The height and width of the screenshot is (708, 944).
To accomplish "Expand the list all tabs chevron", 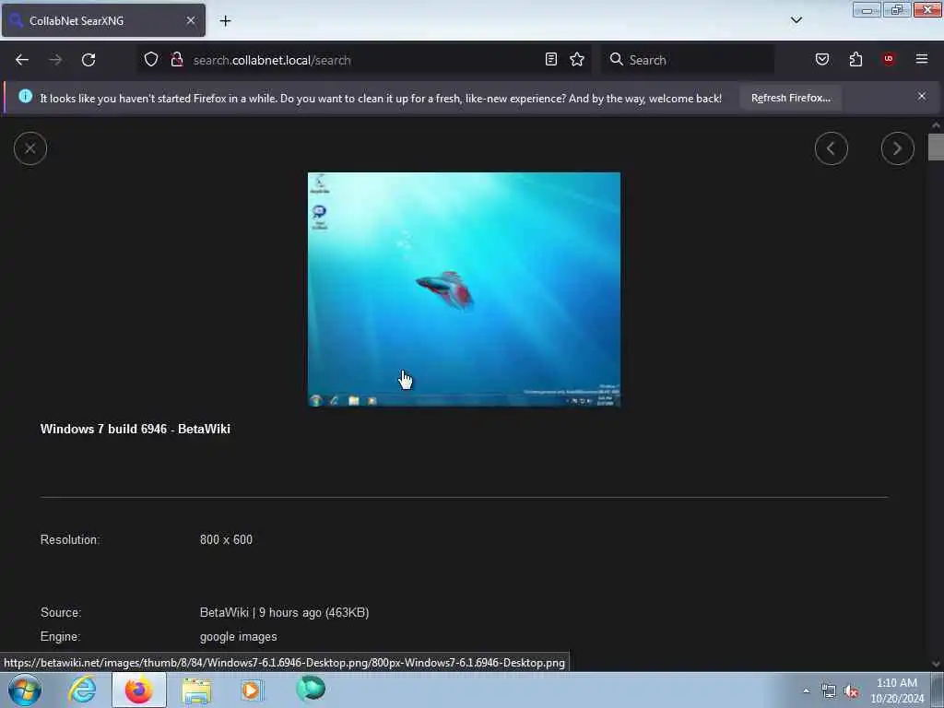I will 796,20.
